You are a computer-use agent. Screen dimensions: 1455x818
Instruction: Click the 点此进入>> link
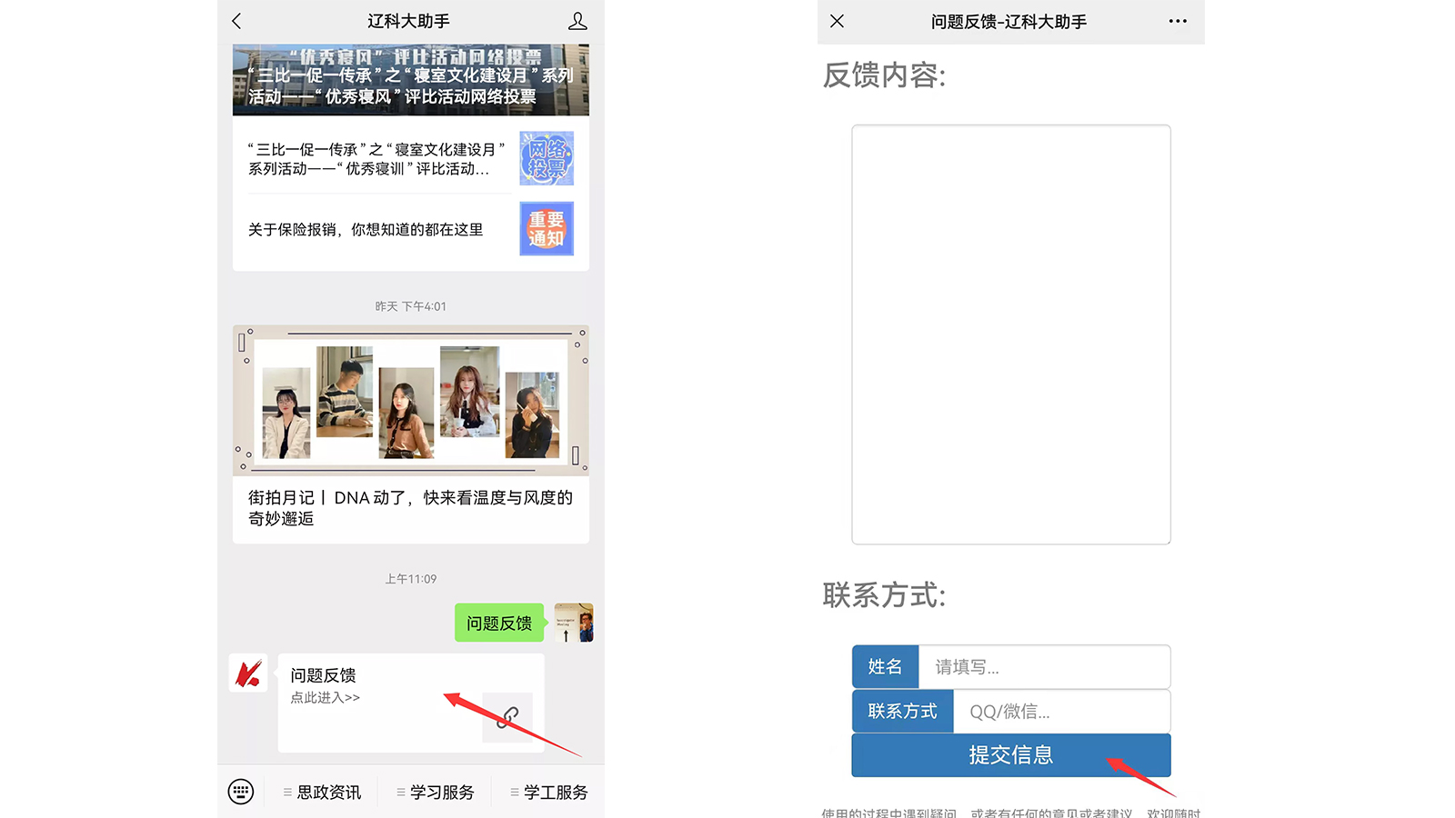click(326, 698)
